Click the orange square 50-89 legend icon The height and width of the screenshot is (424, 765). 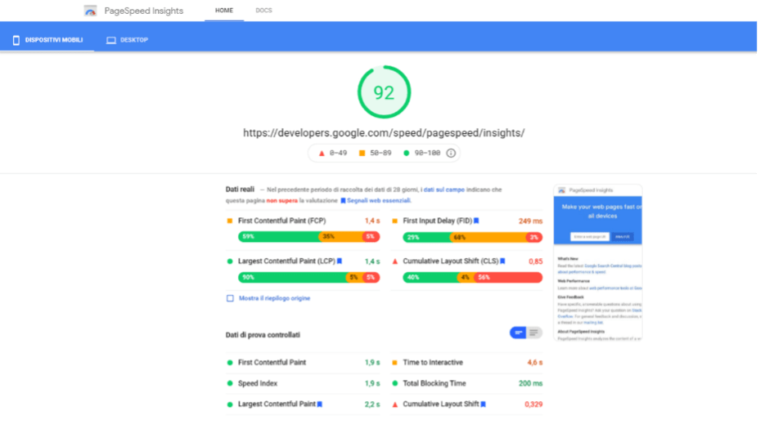pos(362,153)
